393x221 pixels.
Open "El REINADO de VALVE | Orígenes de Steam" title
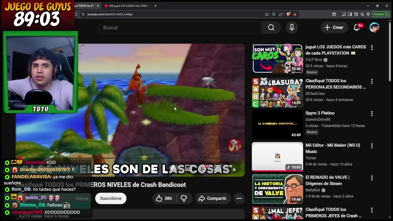pos(328,180)
